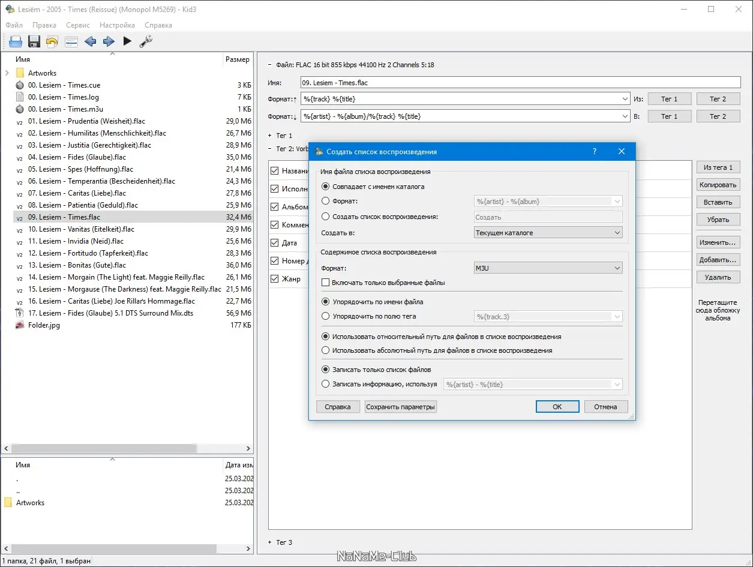Screen dimensions: 753x567
Task: Select 'Записать информацию, используя' radio
Action: pos(326,384)
